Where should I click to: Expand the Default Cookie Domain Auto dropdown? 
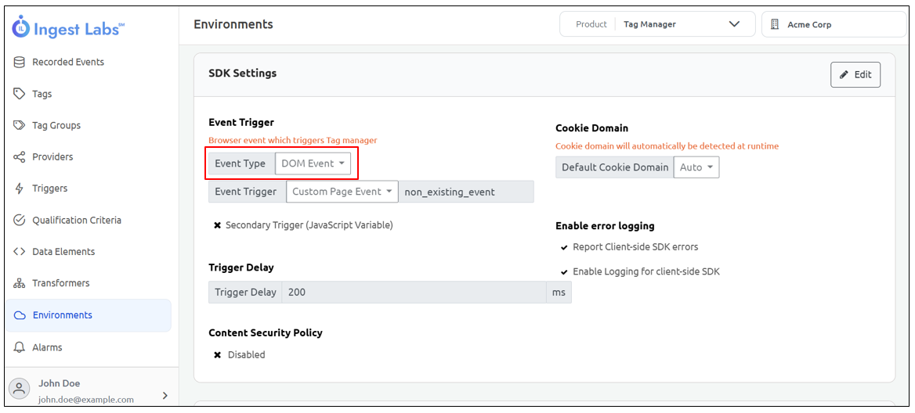(696, 167)
